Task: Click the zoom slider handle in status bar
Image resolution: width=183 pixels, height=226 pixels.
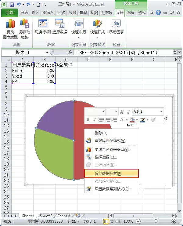Action: [156, 221]
